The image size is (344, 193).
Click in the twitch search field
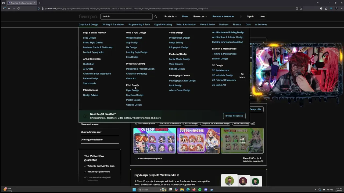[126, 17]
